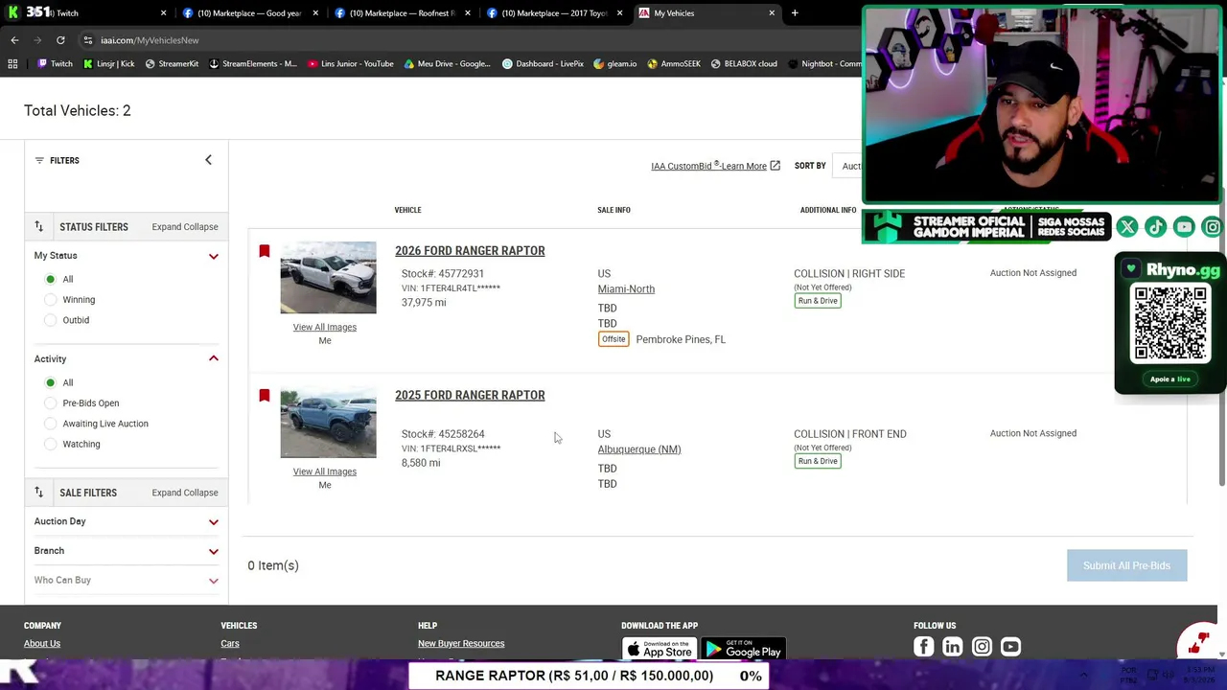
Task: Open the white 2026 Ranger Raptor thumbnail
Action: [328, 278]
